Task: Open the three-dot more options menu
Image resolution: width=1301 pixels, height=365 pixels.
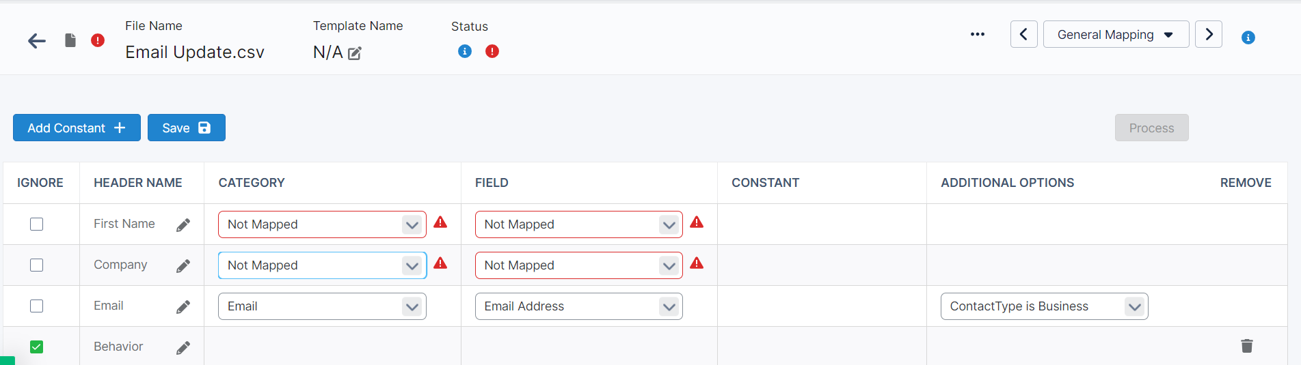Action: (978, 34)
